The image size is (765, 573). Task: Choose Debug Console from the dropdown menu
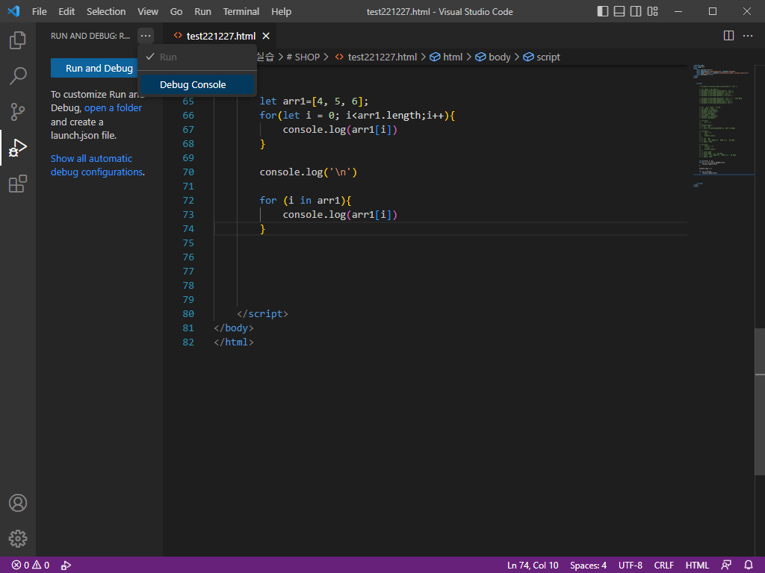click(x=197, y=85)
